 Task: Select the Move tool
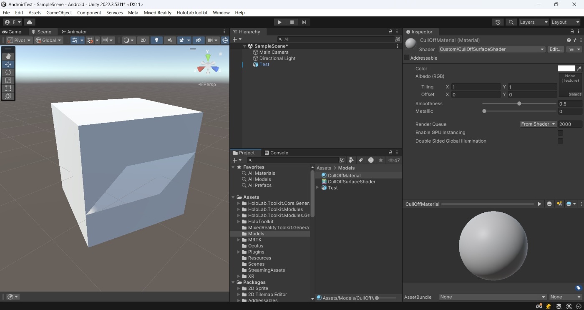click(8, 64)
